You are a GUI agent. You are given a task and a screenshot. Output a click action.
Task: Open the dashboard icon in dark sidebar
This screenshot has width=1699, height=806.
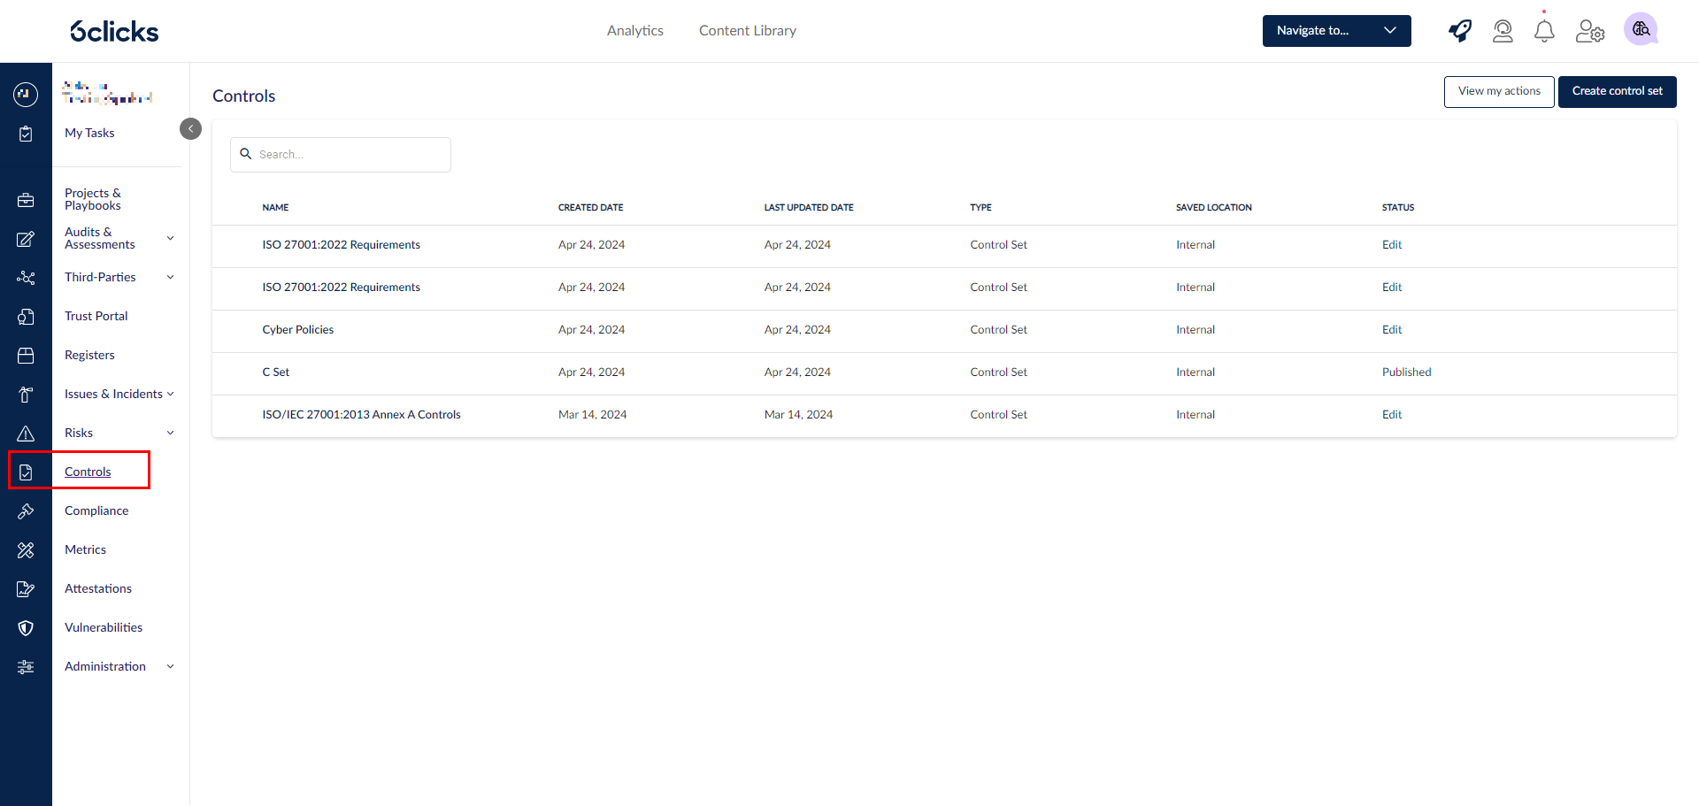[x=26, y=94]
